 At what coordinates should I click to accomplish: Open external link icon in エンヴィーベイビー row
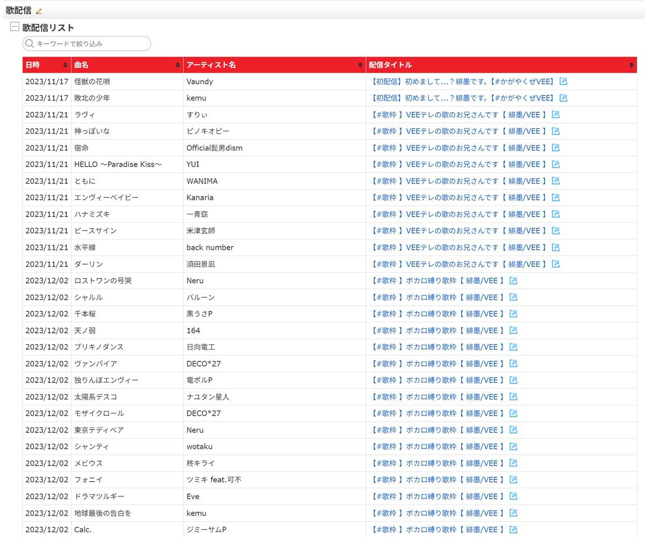coord(556,198)
